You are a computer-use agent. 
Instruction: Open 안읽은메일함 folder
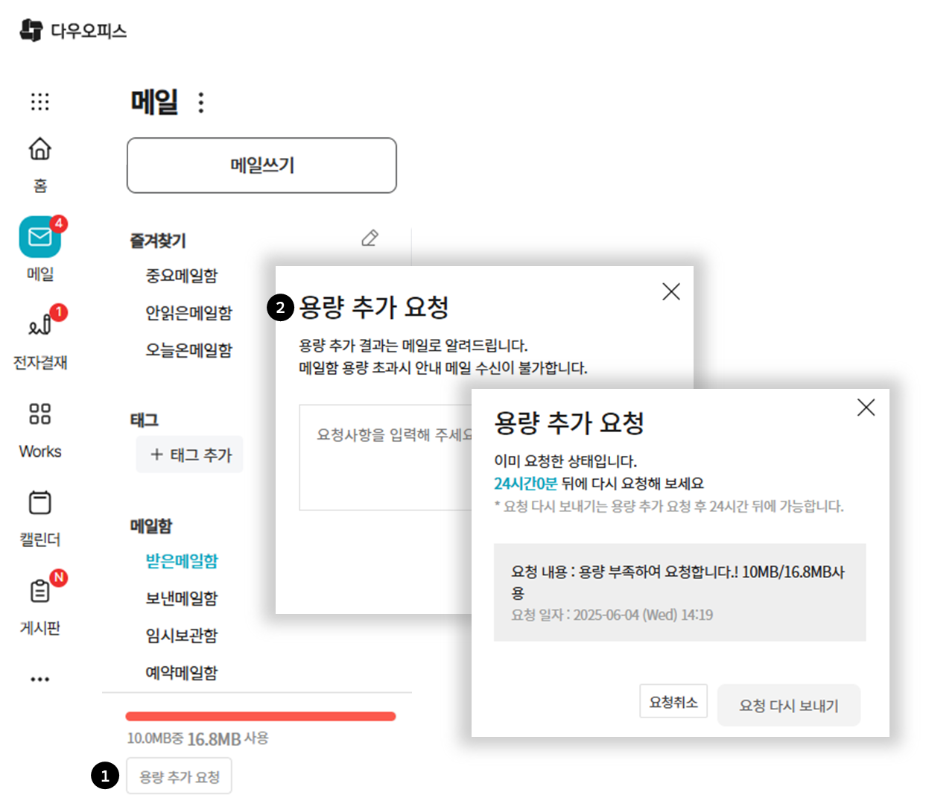tap(188, 313)
